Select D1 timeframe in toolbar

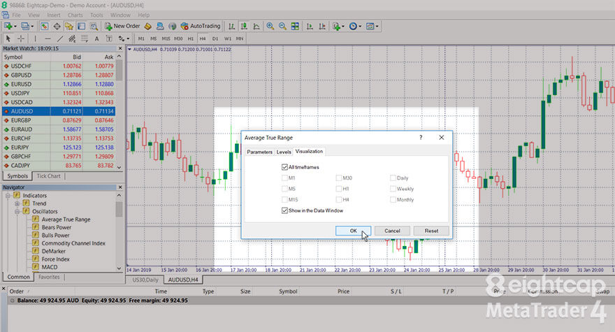pyautogui.click(x=215, y=38)
